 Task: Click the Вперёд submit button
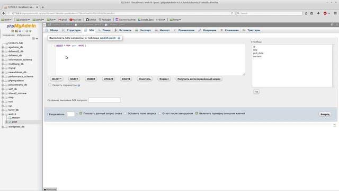[325, 114]
